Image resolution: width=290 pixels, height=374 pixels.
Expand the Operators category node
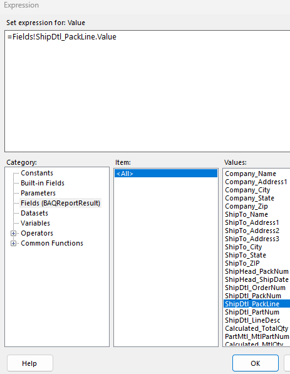tap(13, 234)
